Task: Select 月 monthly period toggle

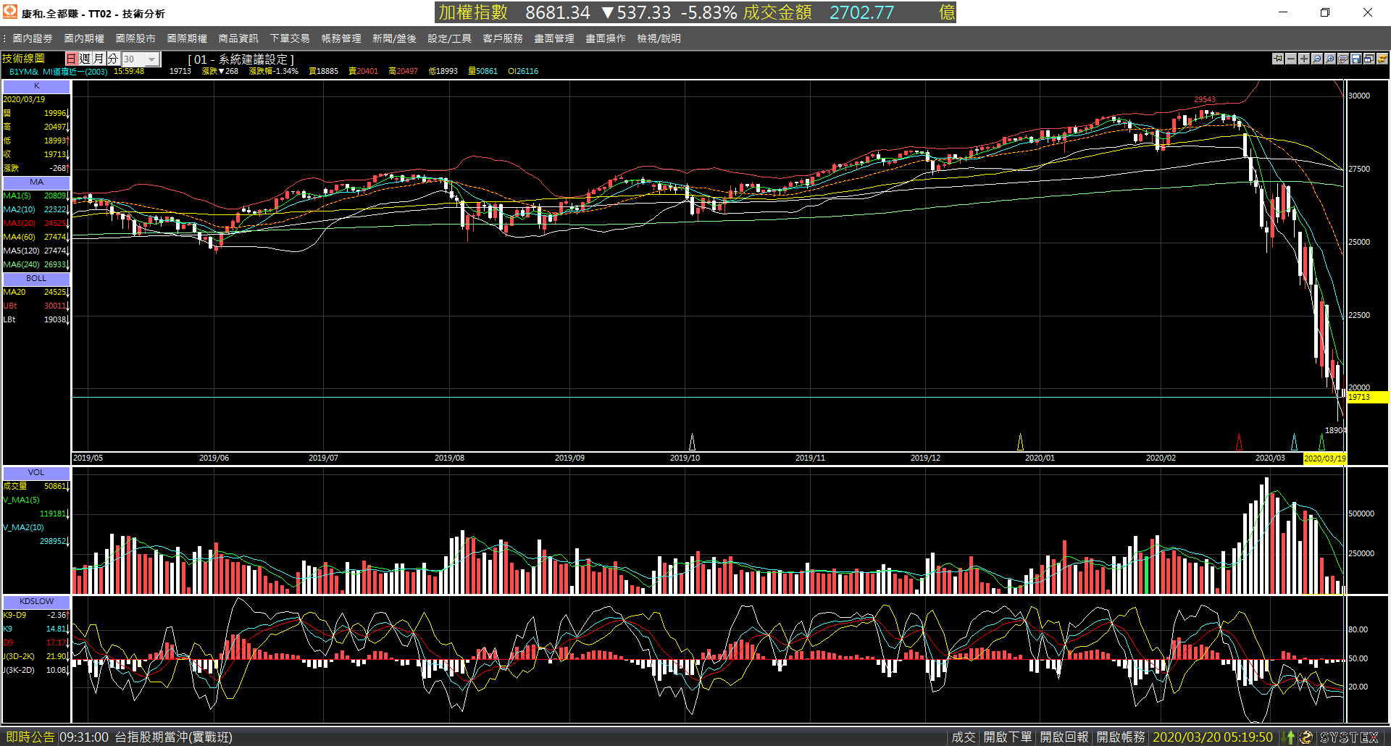Action: (99, 59)
